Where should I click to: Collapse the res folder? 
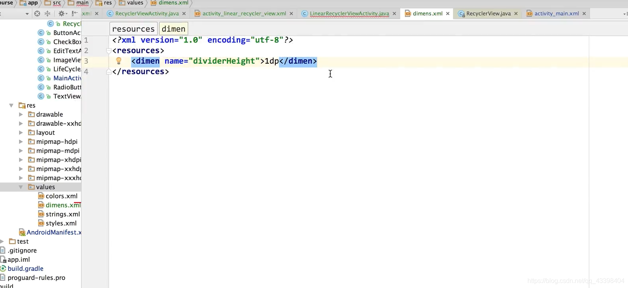11,105
